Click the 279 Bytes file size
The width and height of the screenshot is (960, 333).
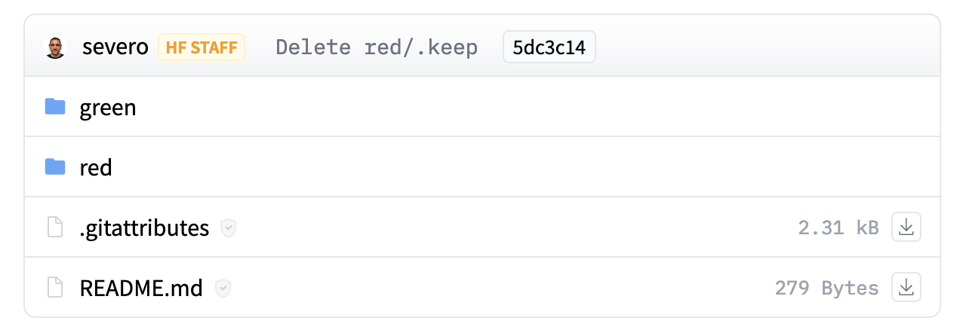(826, 288)
